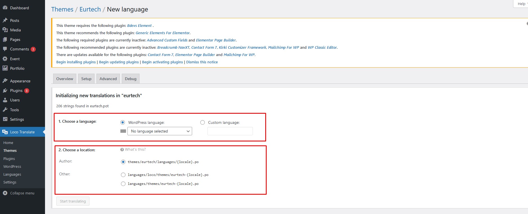This screenshot has width=528, height=214.
Task: Click the Appearance paintbrush icon
Action: 5,81
